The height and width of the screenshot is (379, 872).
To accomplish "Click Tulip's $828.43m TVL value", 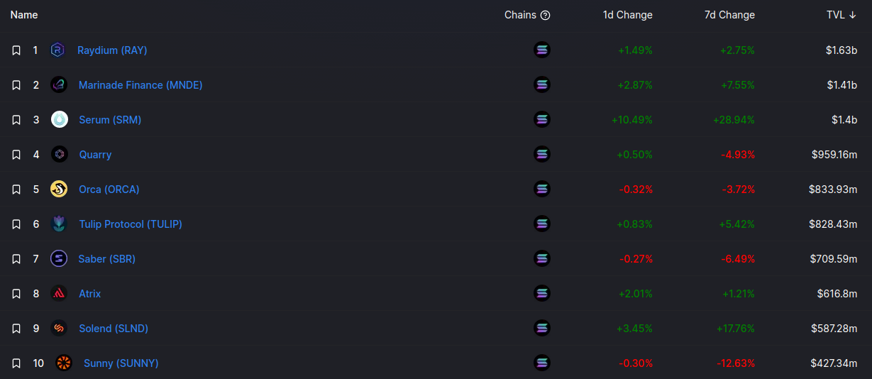I will coord(833,224).
